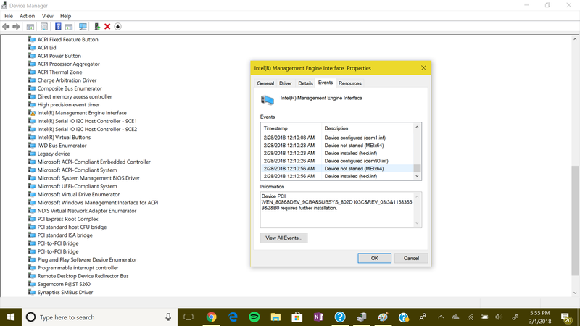The image size is (580, 326).
Task: Click the blue Help question-mark toolbar icon
Action: tap(58, 27)
